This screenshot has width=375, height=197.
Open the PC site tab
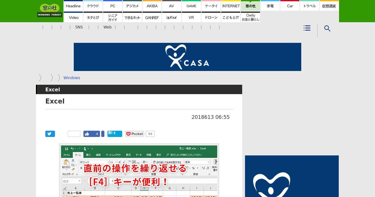click(x=113, y=6)
